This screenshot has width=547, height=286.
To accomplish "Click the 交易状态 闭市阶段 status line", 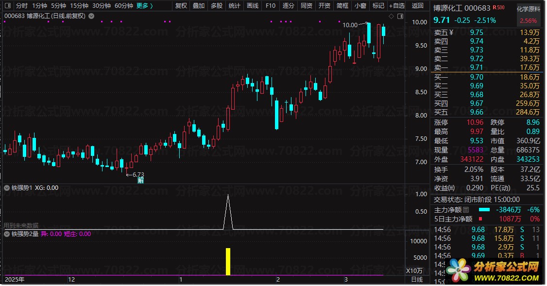I will [477, 200].
